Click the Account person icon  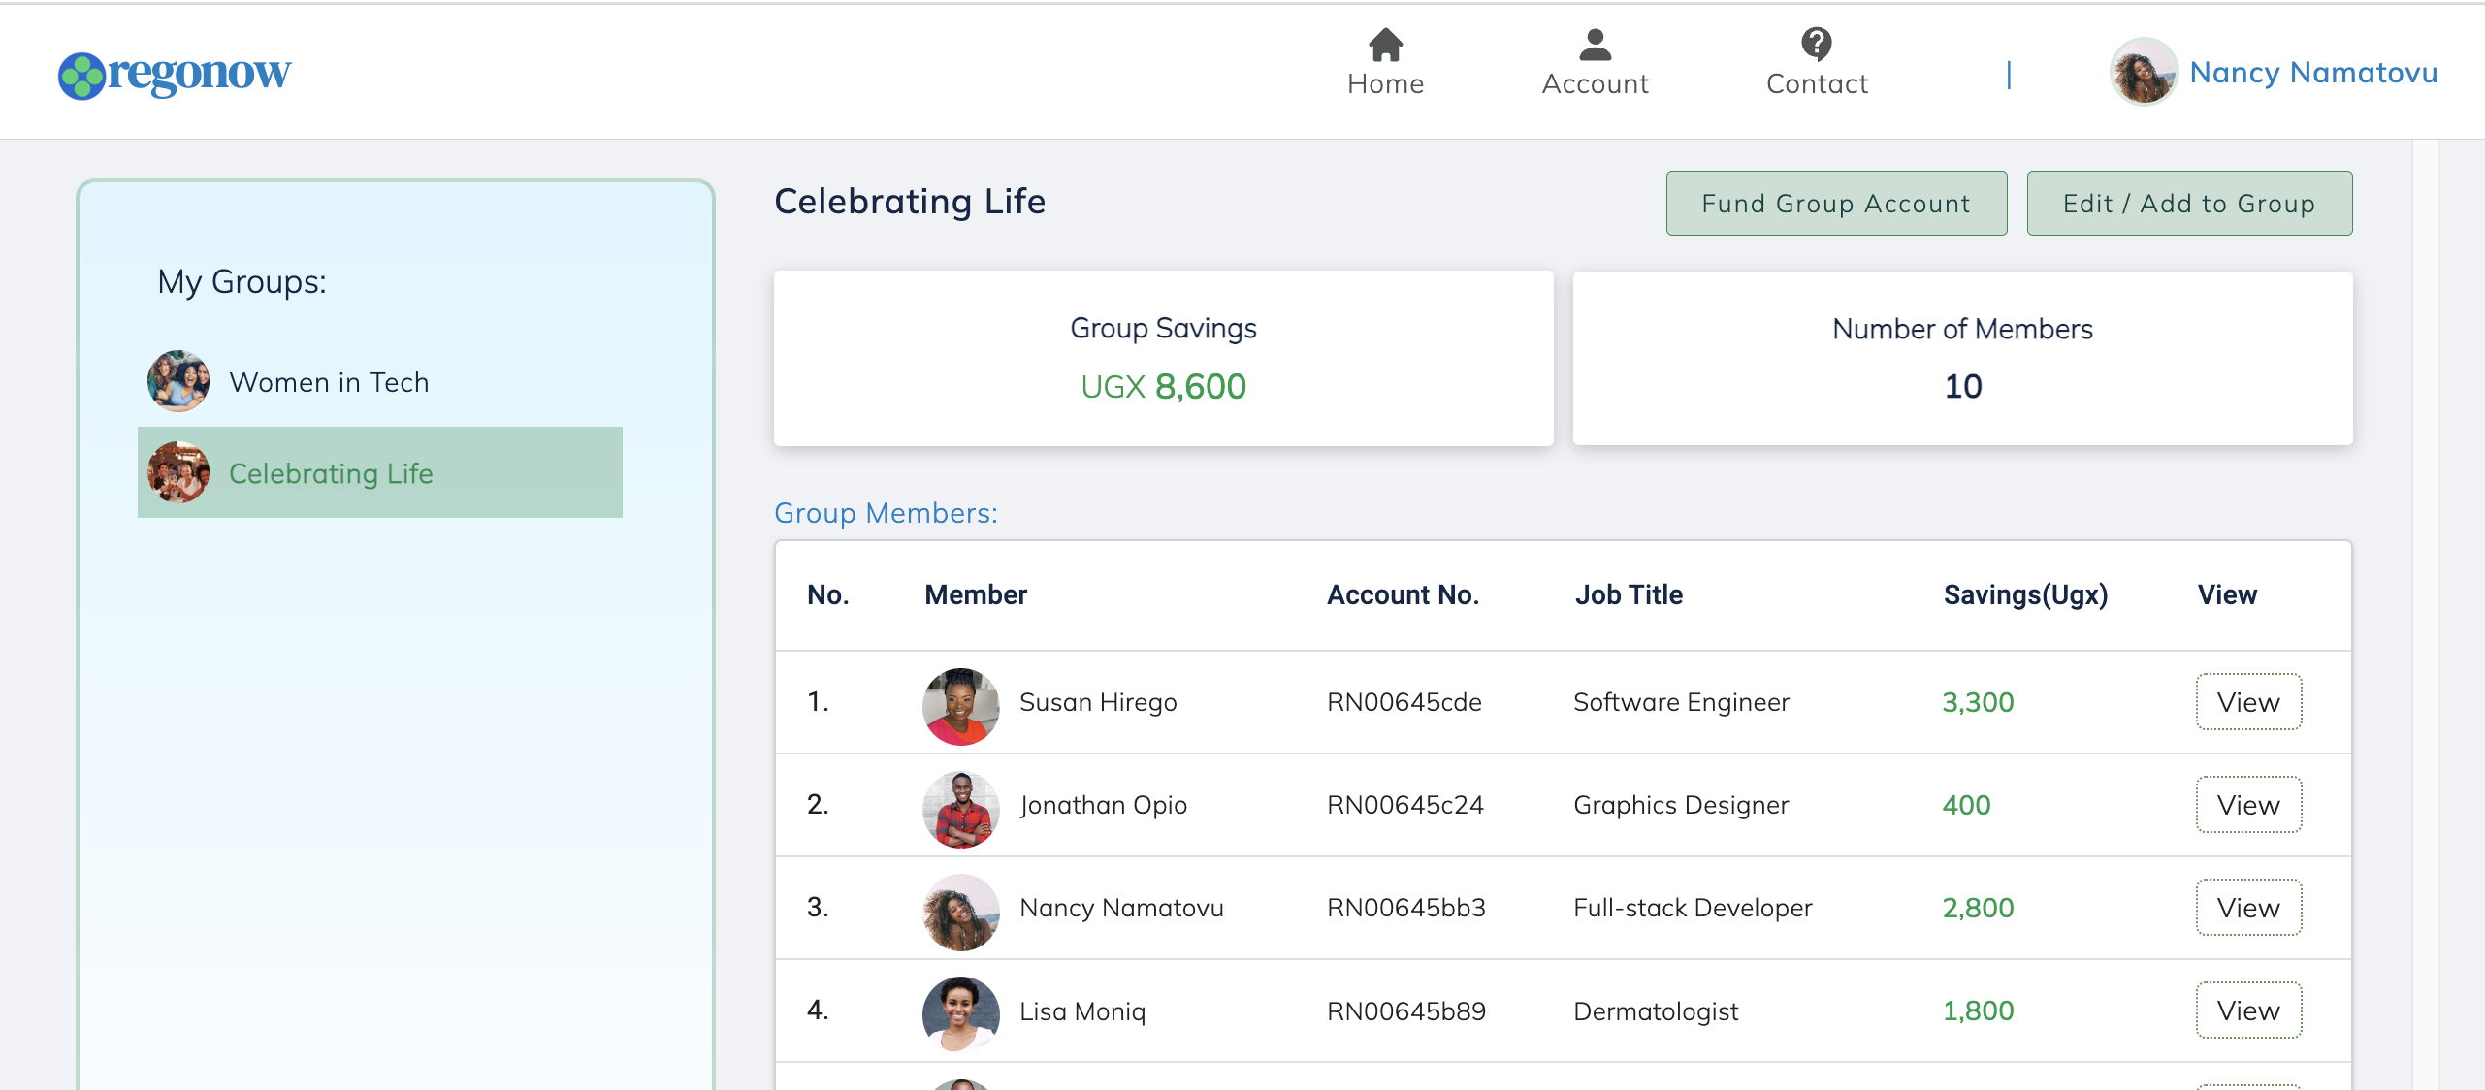coord(1595,45)
